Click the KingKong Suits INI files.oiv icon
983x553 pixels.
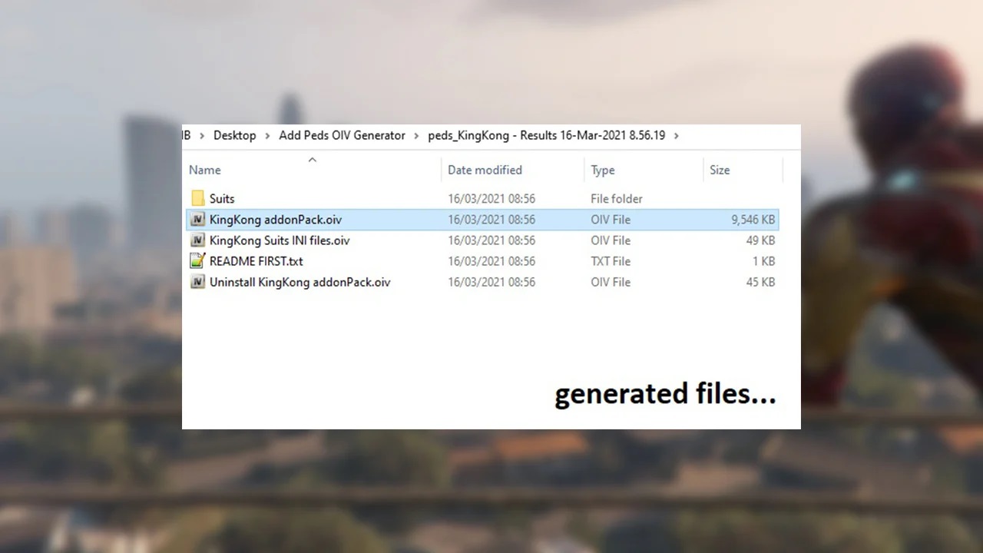197,240
